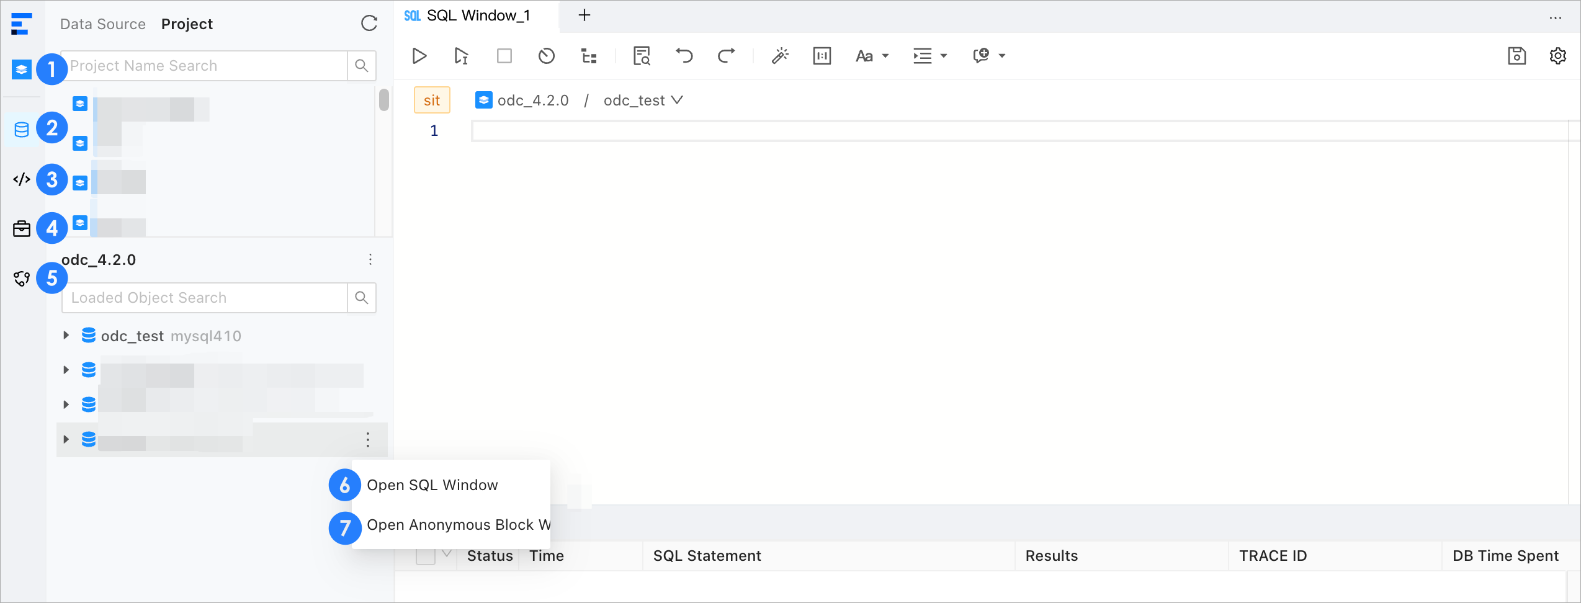This screenshot has width=1581, height=603.
Task: Save the script using the disk icon
Action: (x=1516, y=56)
